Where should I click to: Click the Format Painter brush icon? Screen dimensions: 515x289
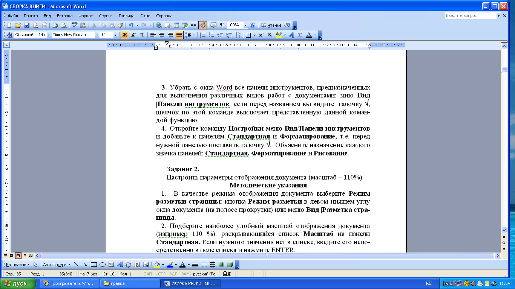(120, 25)
